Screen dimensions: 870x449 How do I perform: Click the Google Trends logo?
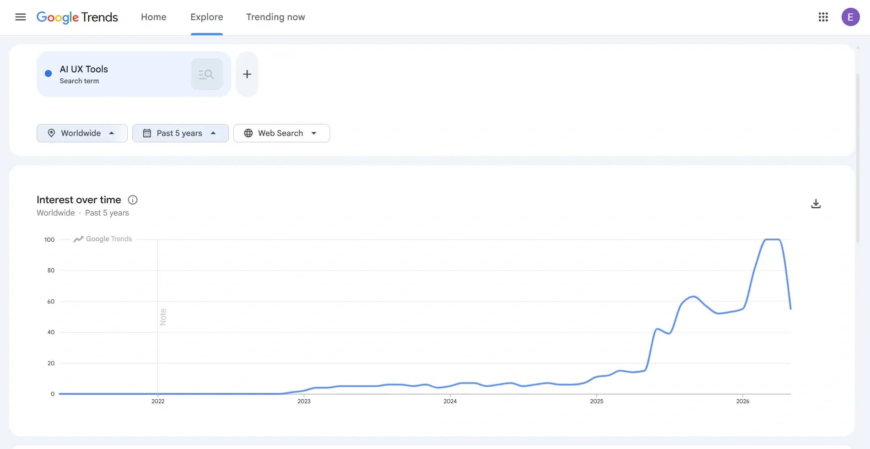coord(77,17)
